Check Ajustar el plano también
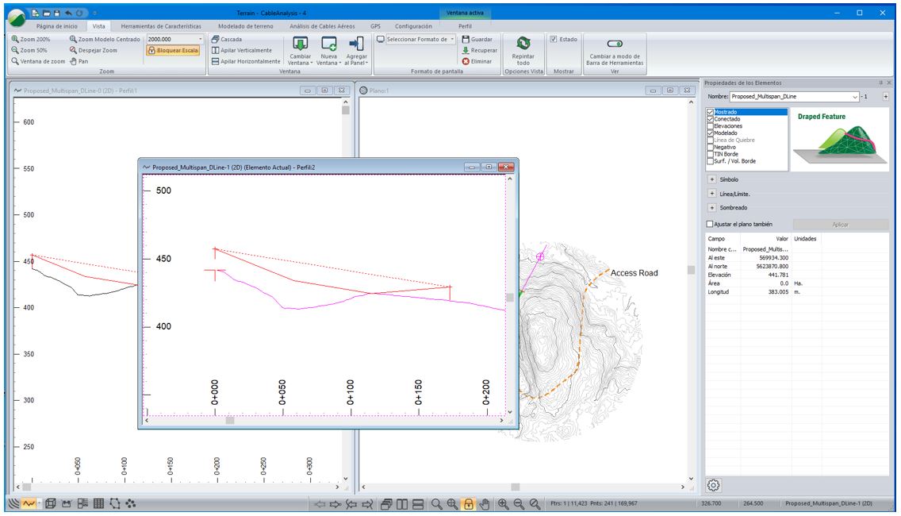The height and width of the screenshot is (516, 901). (x=710, y=225)
